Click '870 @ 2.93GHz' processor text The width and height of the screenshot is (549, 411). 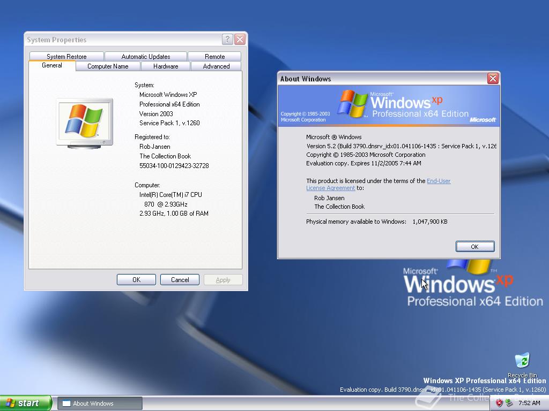(x=166, y=204)
